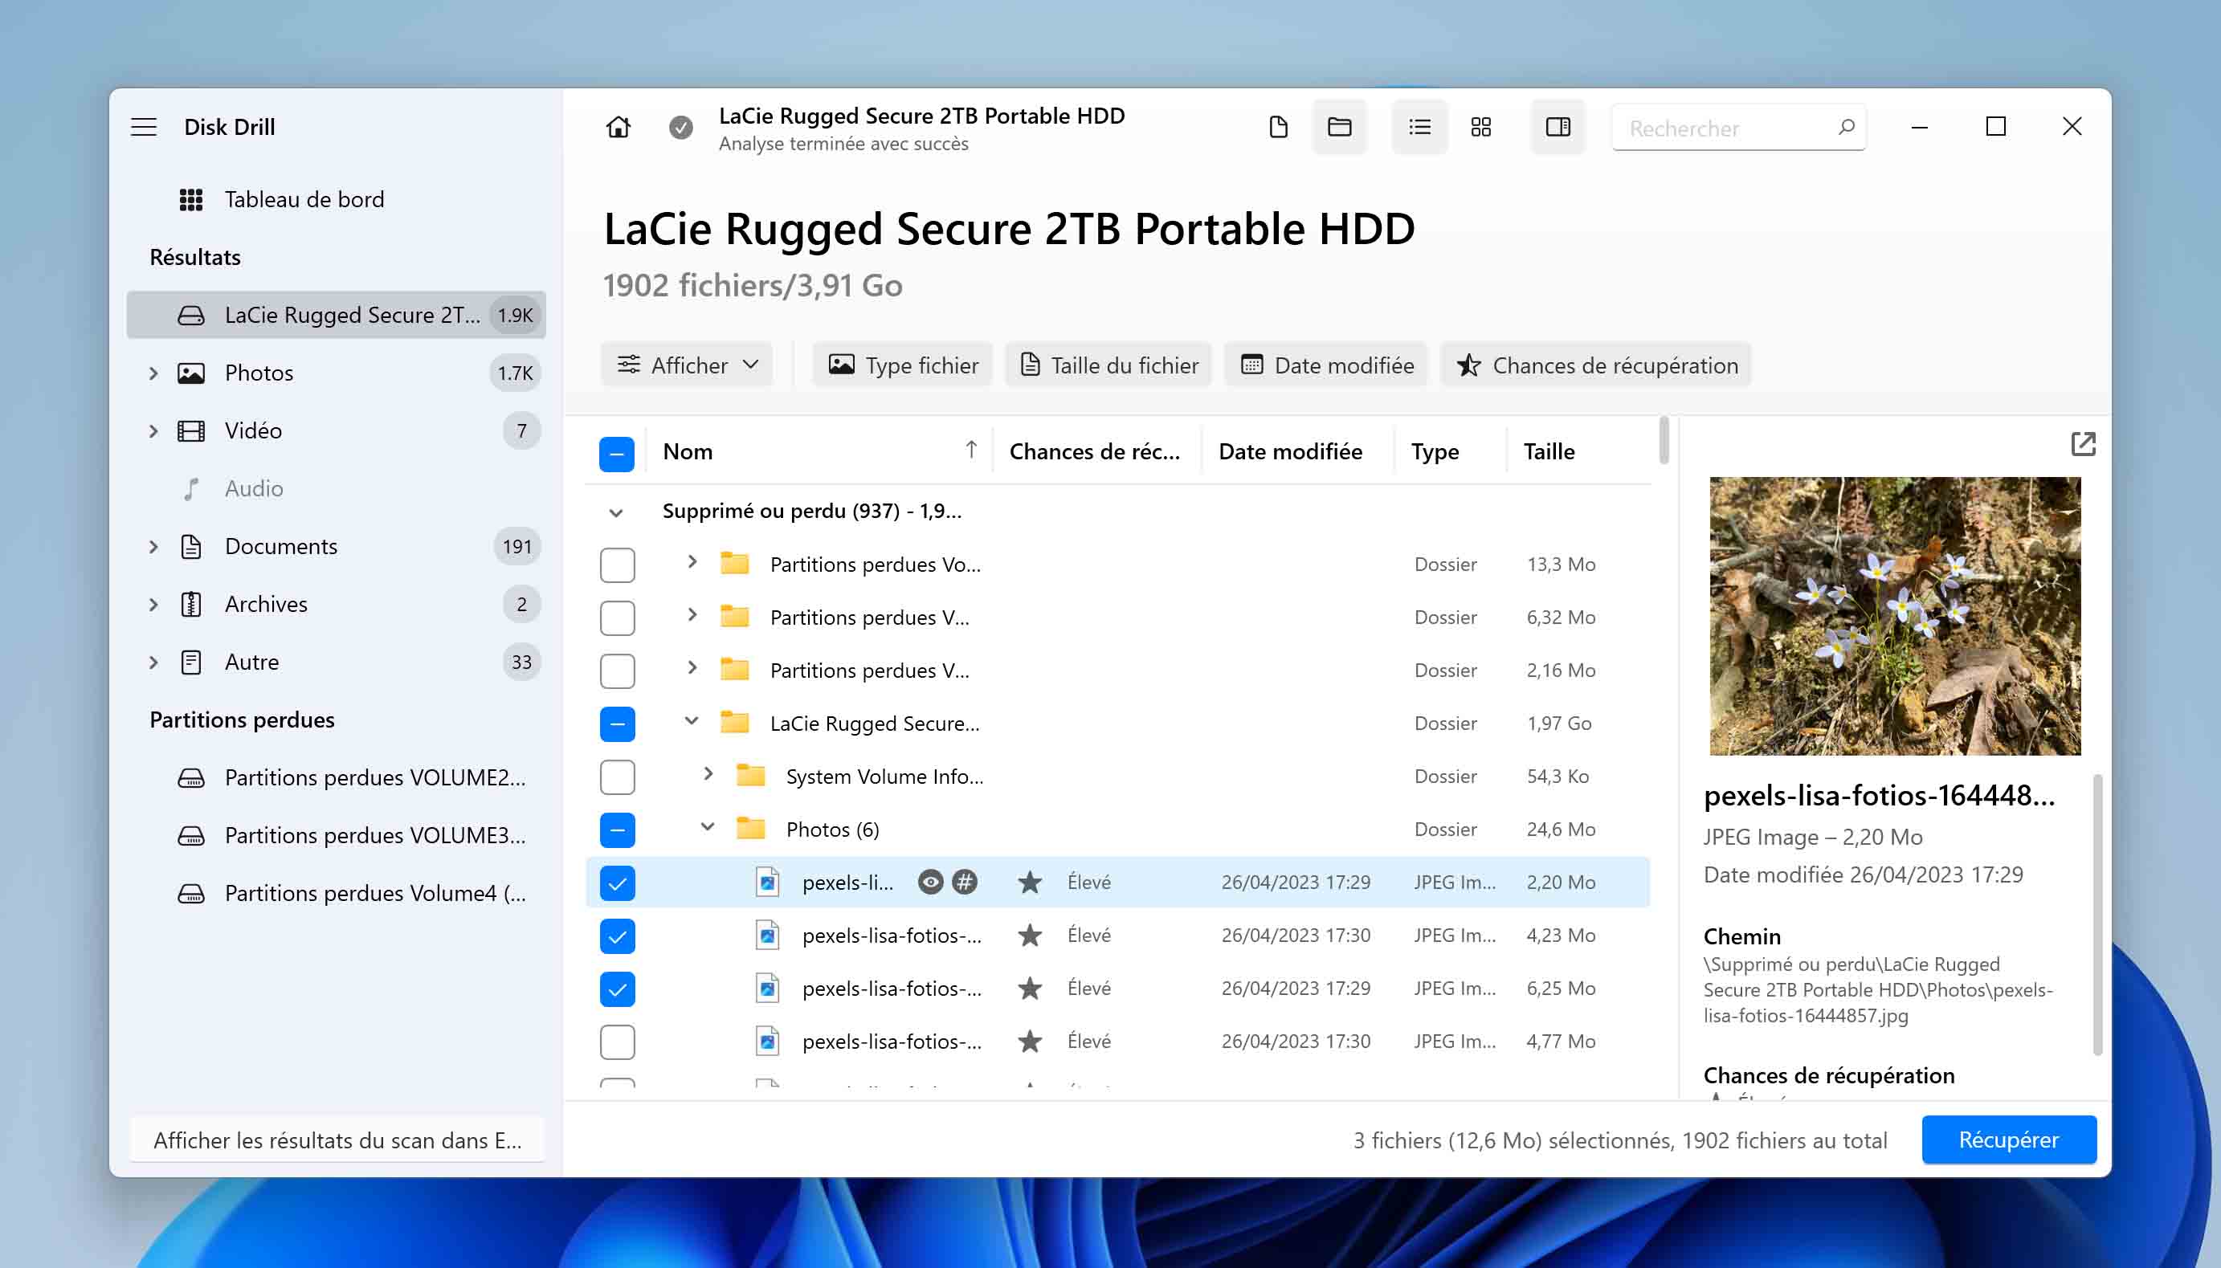Click the eye preview icon on pexels-li row

click(x=930, y=883)
